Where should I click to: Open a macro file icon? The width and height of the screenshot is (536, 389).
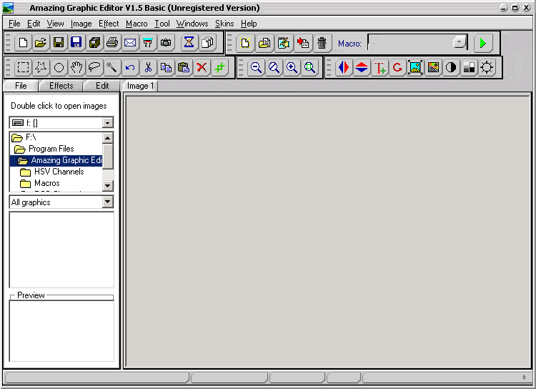(264, 43)
